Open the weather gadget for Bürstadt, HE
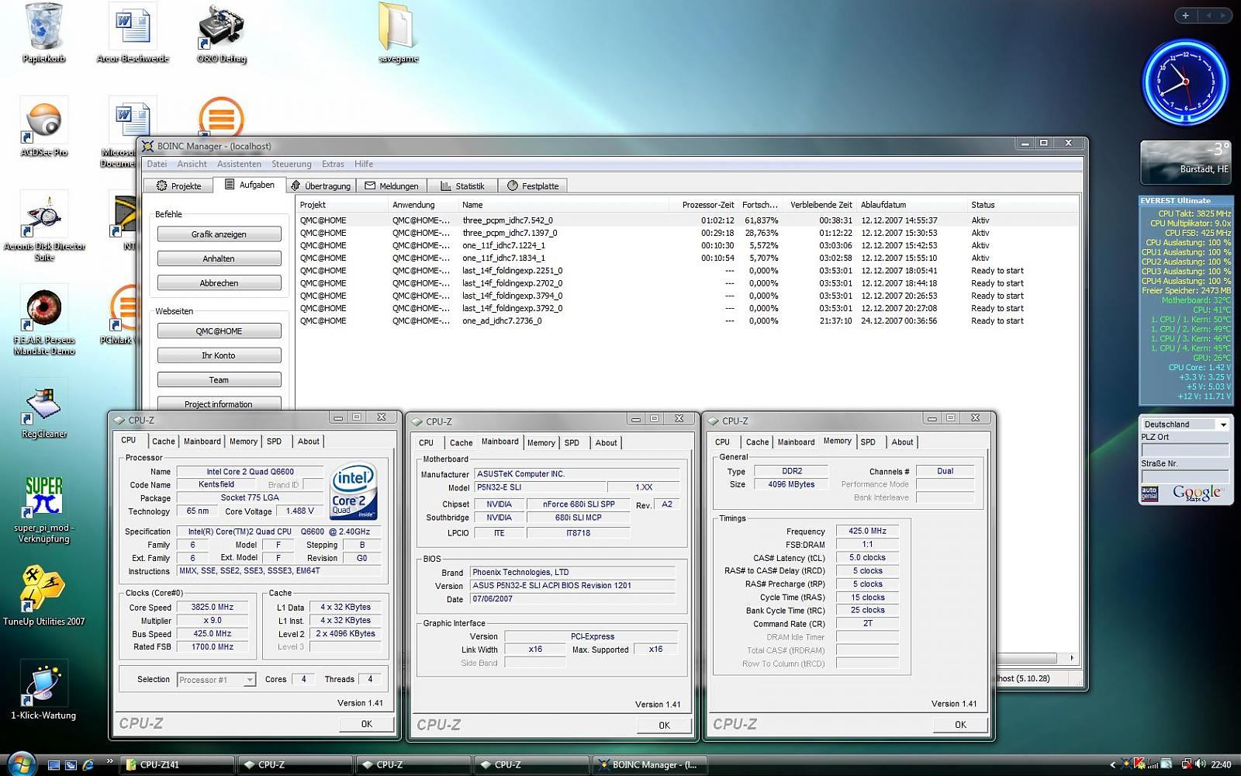The width and height of the screenshot is (1241, 776). 1185,162
